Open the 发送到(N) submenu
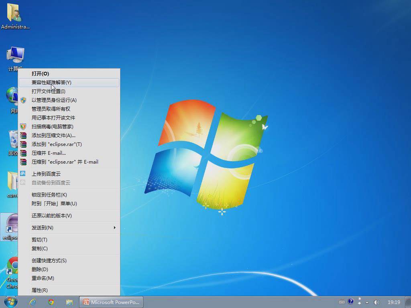The width and height of the screenshot is (411, 308). 69,228
